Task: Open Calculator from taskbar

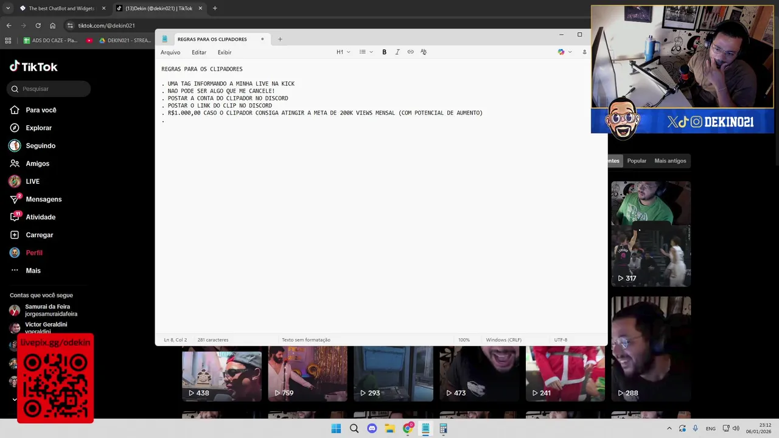Action: 443,429
